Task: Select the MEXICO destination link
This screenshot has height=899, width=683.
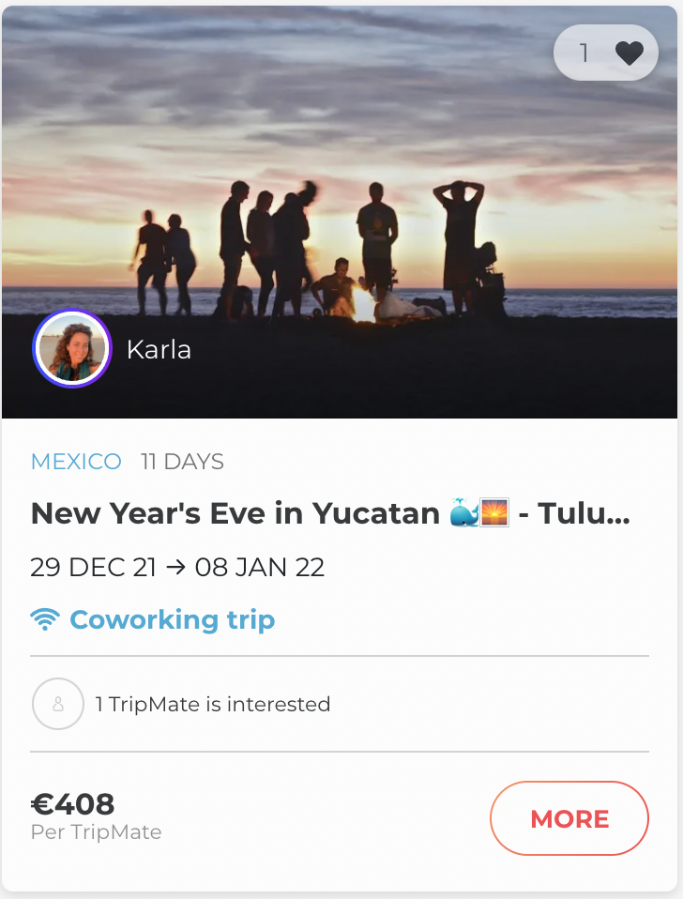Action: pos(76,462)
